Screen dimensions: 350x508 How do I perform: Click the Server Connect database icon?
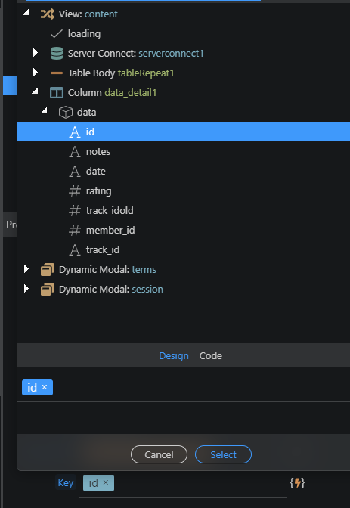[57, 53]
